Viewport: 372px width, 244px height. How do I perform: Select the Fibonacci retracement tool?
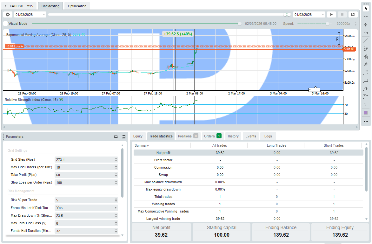tap(366, 73)
